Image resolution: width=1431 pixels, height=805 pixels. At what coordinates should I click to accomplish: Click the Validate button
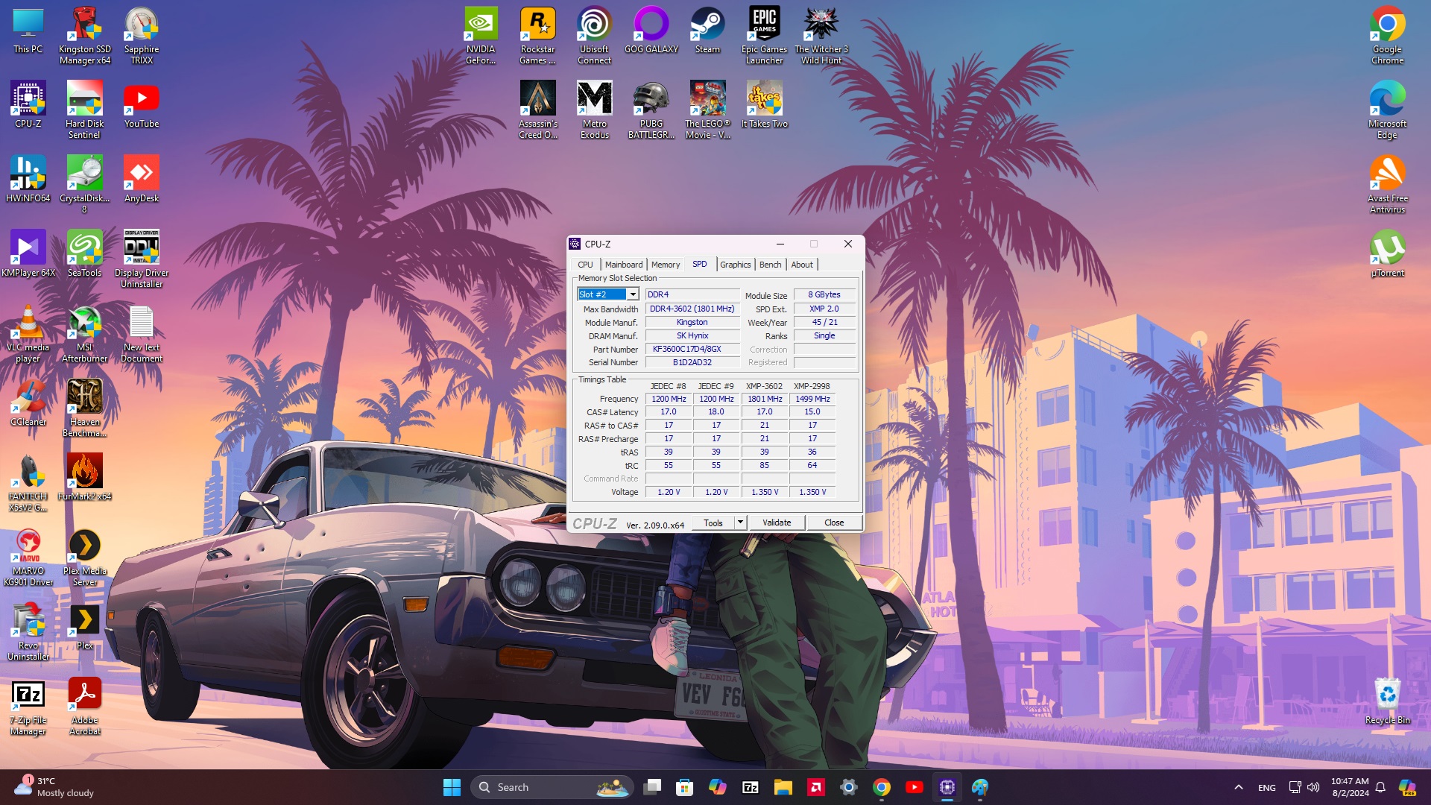point(776,523)
